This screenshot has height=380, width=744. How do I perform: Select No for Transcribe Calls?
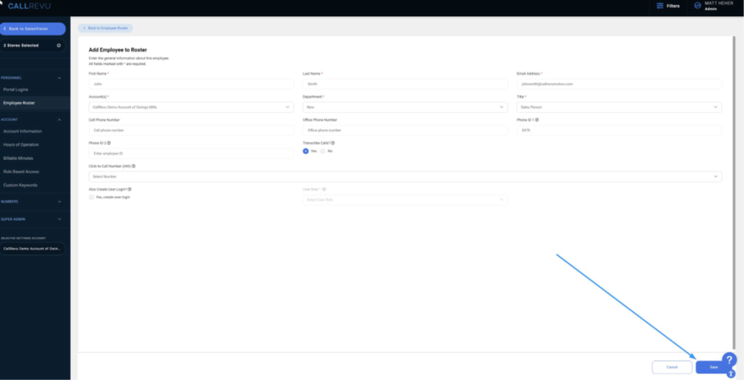coord(322,151)
